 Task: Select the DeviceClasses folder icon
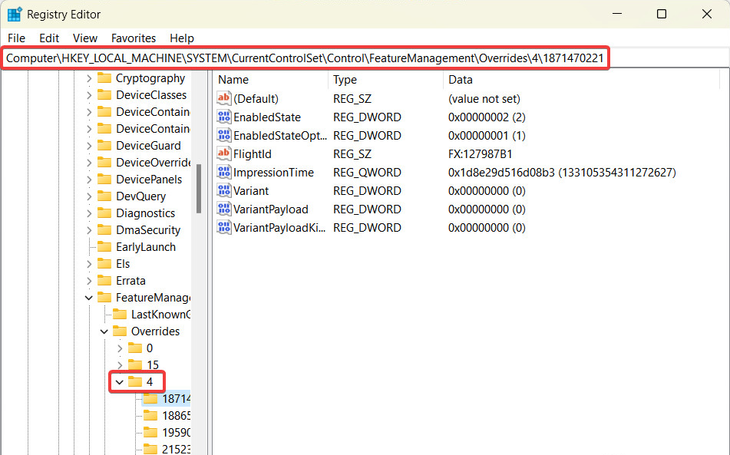tap(104, 95)
